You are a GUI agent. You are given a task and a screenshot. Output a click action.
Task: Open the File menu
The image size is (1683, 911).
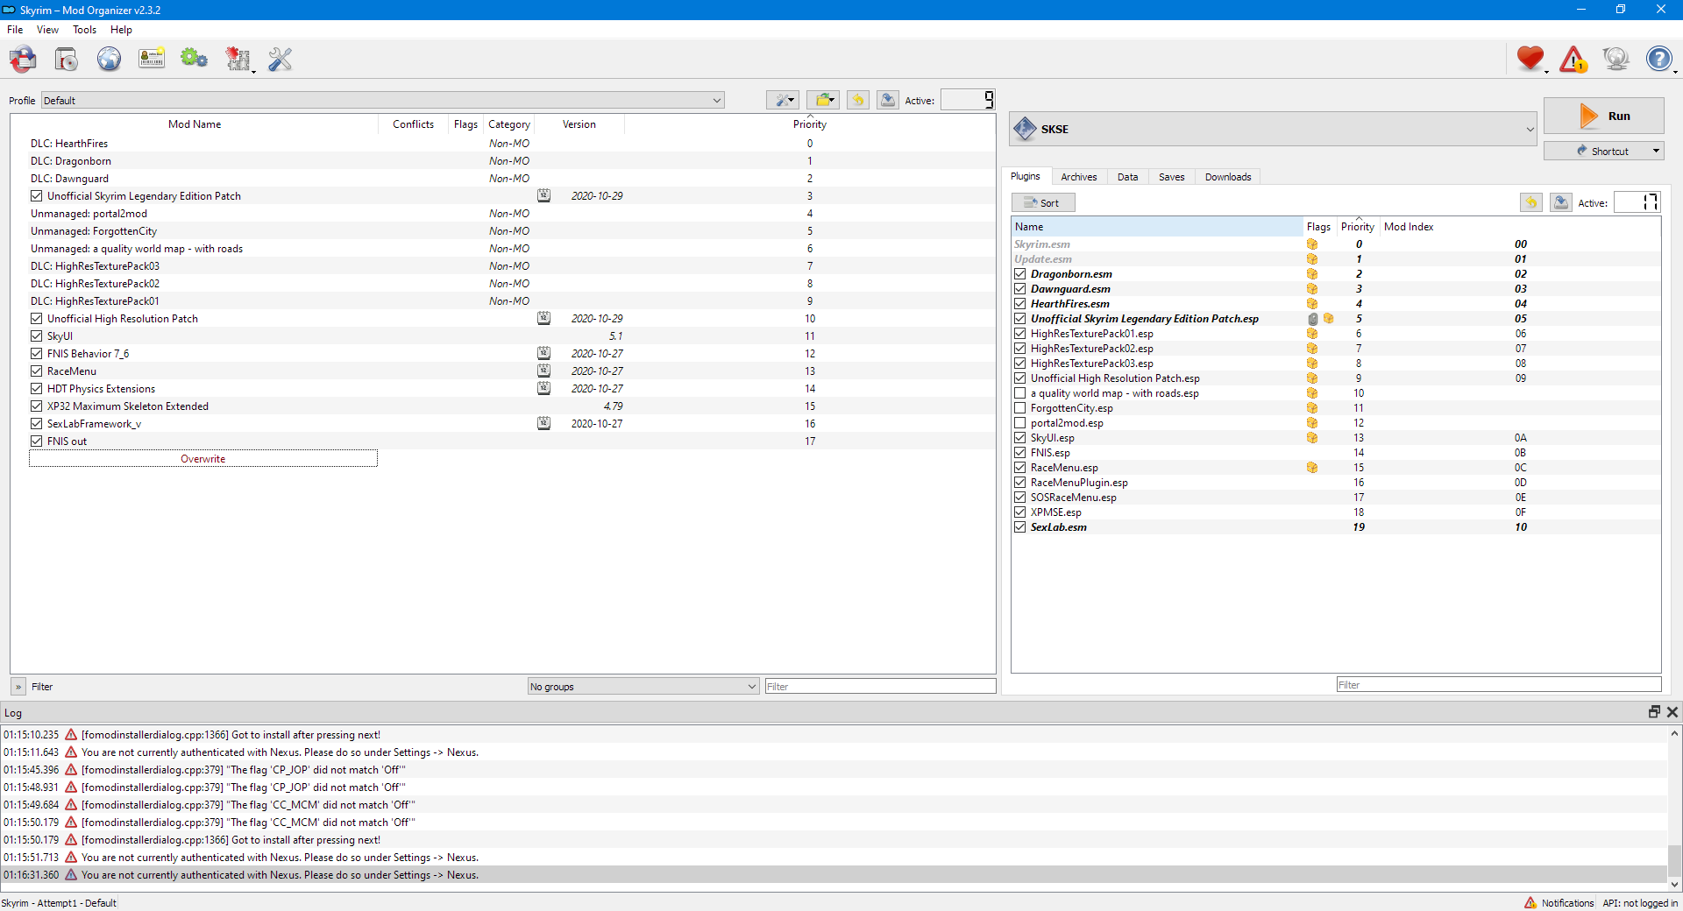tap(15, 30)
